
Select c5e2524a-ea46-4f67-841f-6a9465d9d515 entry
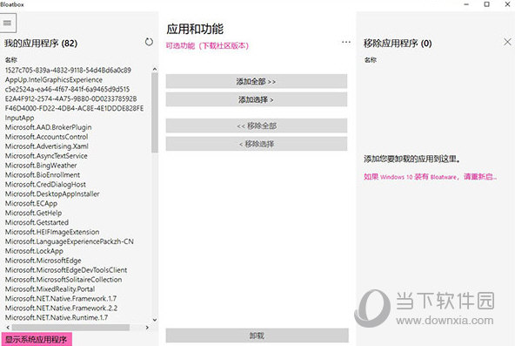(x=67, y=89)
